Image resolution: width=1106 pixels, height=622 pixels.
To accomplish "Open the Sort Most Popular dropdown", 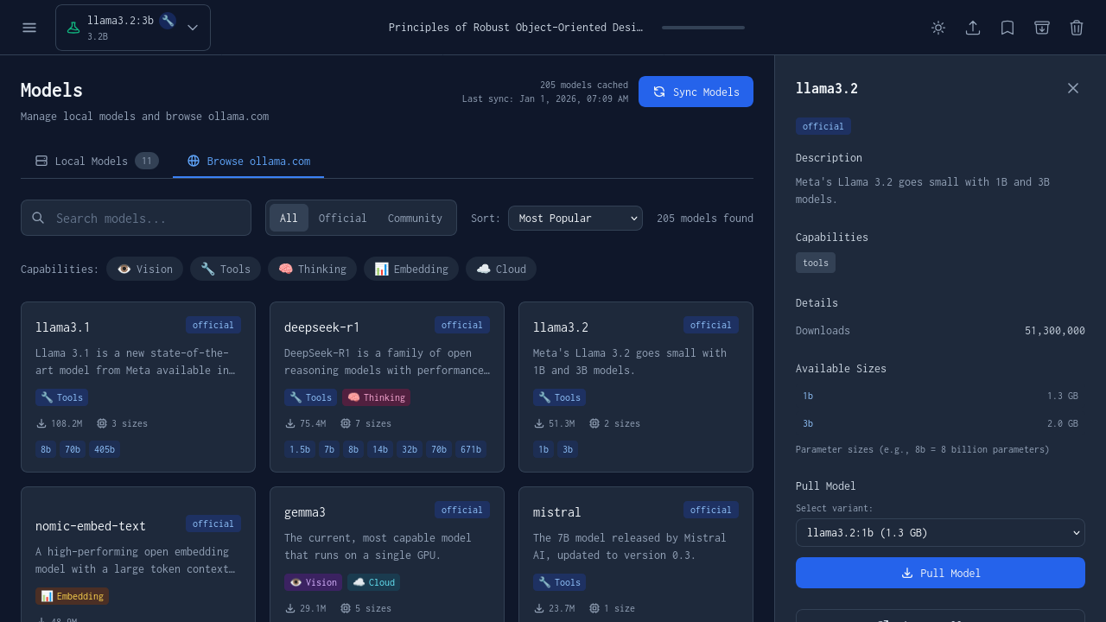I will pos(575,218).
